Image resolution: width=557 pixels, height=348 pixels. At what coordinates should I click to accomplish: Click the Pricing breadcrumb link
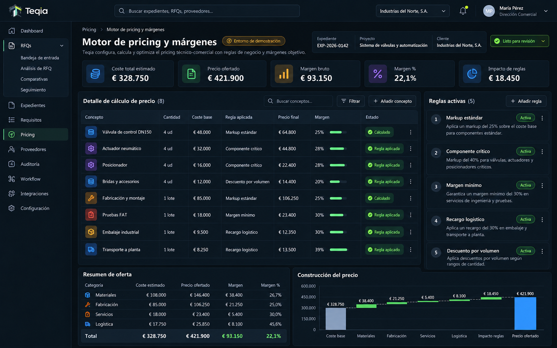(x=89, y=29)
